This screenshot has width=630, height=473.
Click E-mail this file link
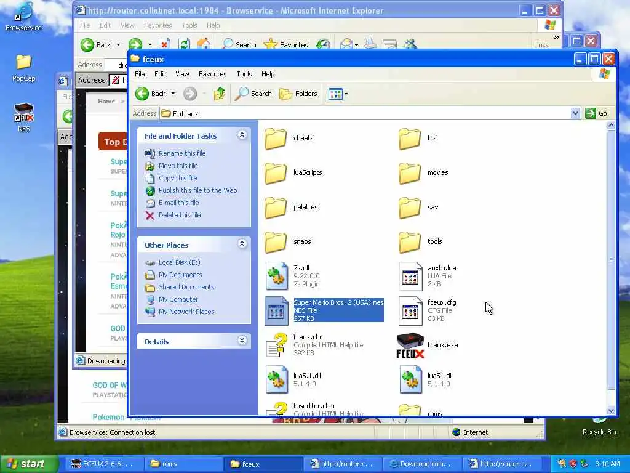[x=179, y=203]
